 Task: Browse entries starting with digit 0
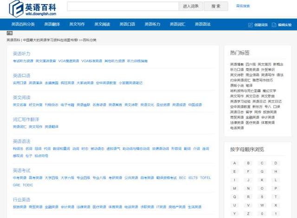coord(262,214)
